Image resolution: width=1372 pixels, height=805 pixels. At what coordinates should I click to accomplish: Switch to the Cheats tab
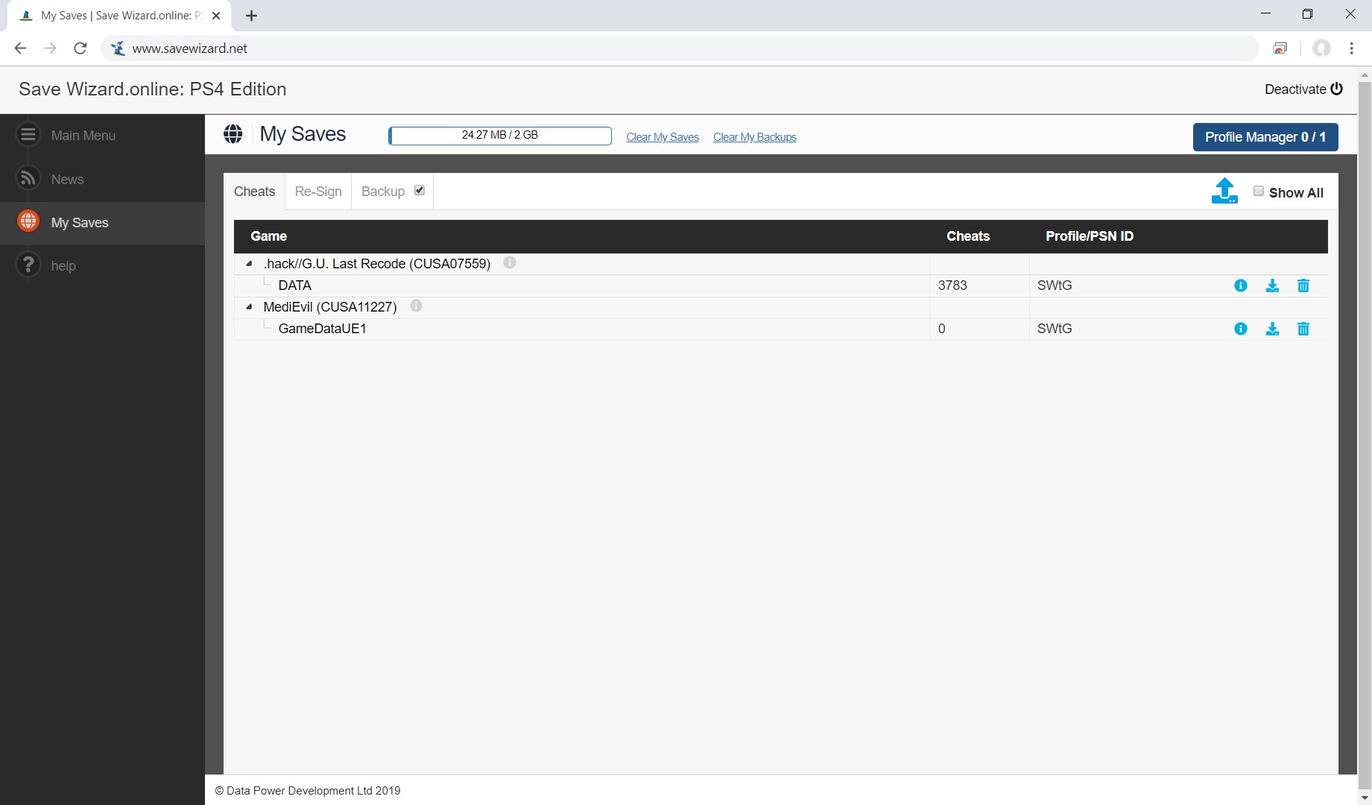[254, 192]
